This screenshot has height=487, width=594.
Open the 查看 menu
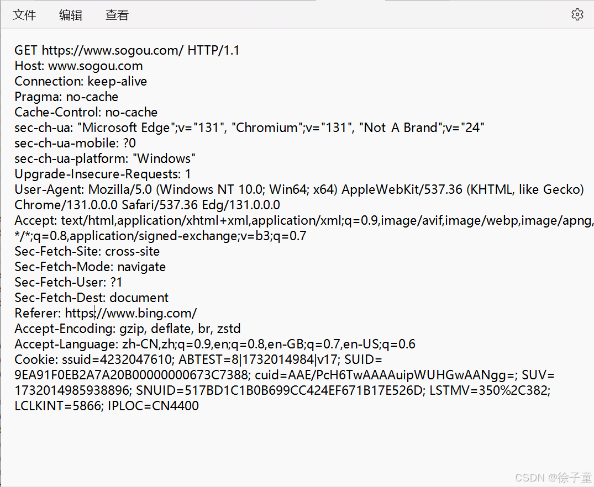[x=117, y=15]
